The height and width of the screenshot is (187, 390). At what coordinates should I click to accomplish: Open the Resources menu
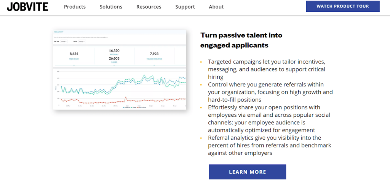pyautogui.click(x=149, y=7)
